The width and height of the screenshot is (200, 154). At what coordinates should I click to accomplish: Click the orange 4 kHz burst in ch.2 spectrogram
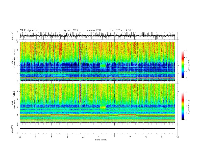[x=103, y=107]
